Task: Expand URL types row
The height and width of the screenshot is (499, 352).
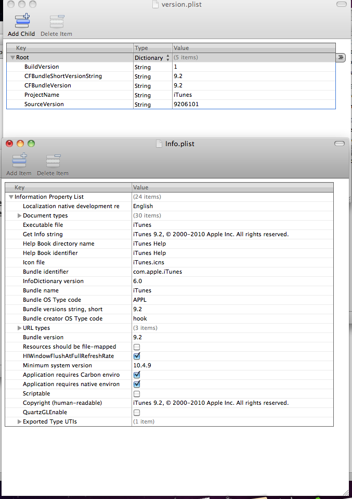Action: pos(19,328)
